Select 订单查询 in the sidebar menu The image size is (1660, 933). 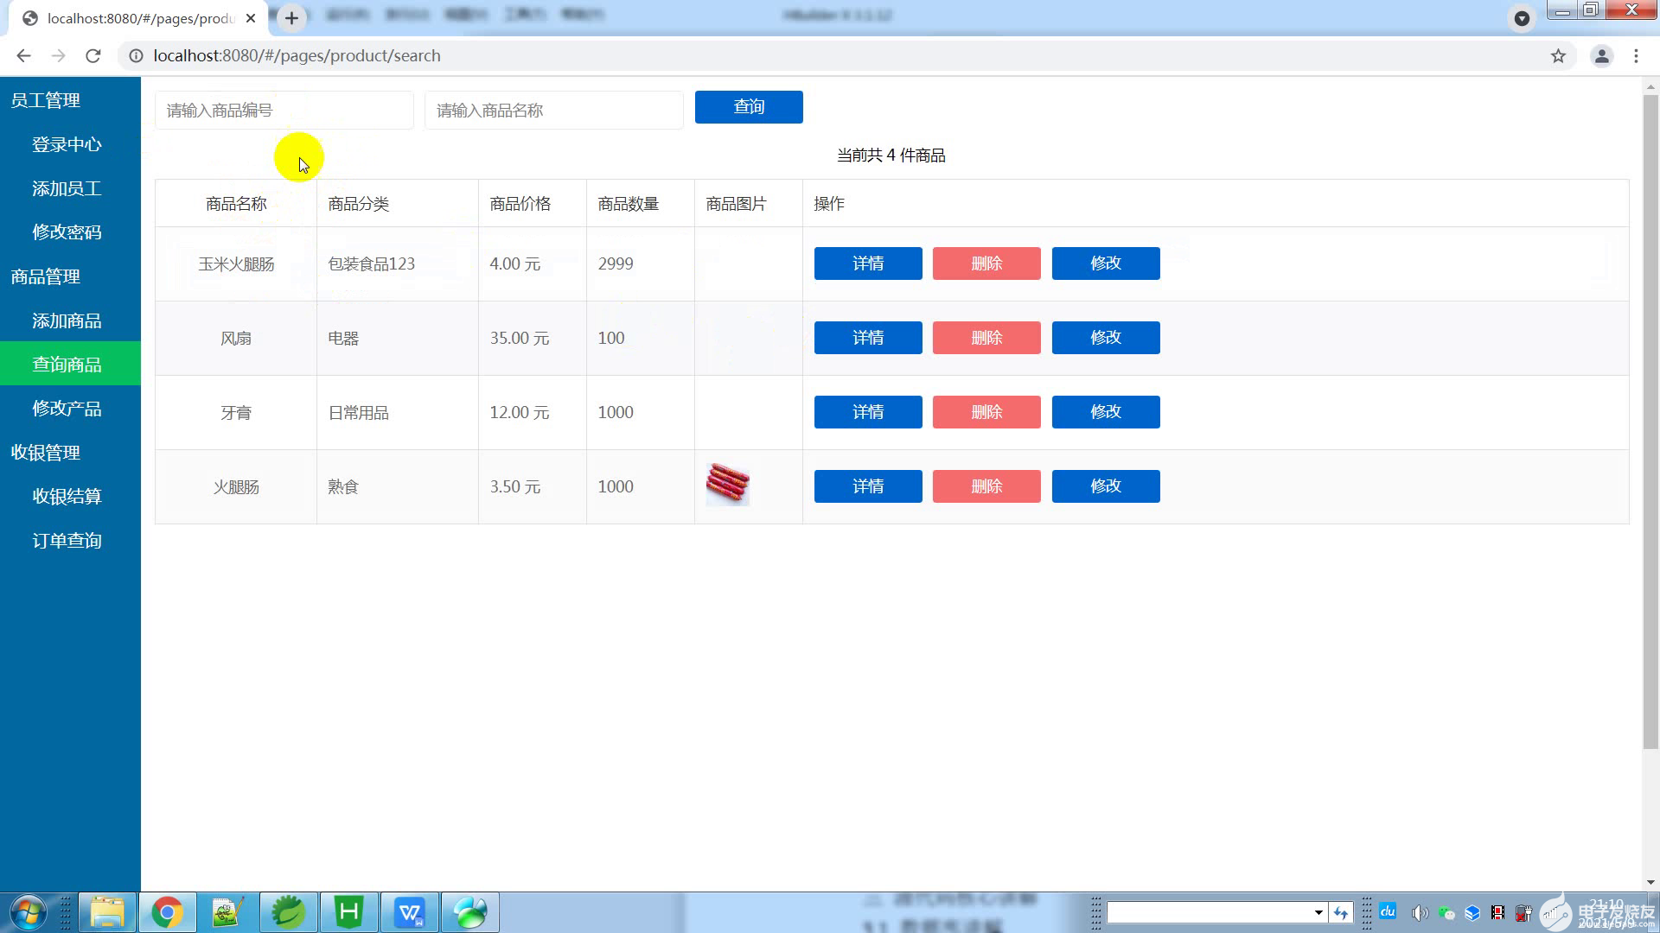pos(67,541)
